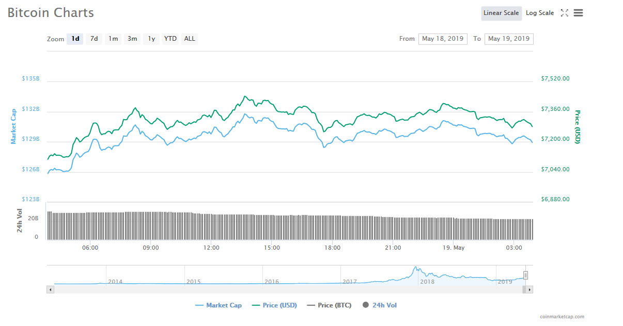This screenshot has height=326, width=623.
Task: Toggle 24h Vol series in legend
Action: [380, 305]
